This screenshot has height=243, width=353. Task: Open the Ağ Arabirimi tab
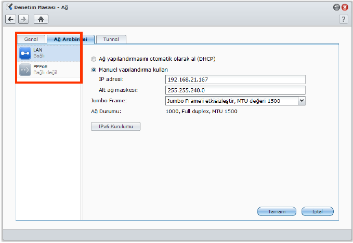tap(70, 39)
